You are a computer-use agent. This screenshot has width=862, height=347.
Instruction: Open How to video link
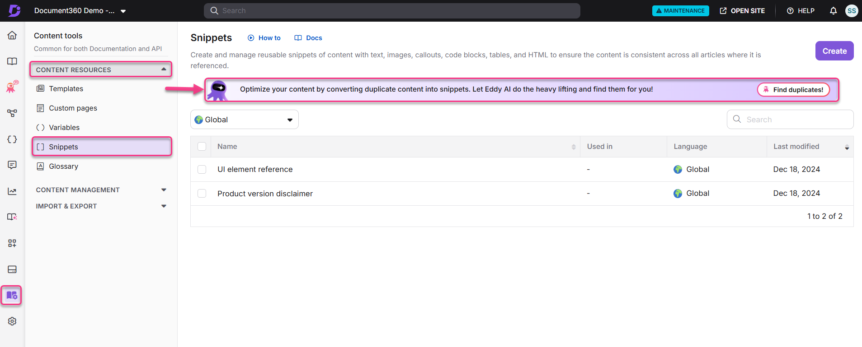264,38
